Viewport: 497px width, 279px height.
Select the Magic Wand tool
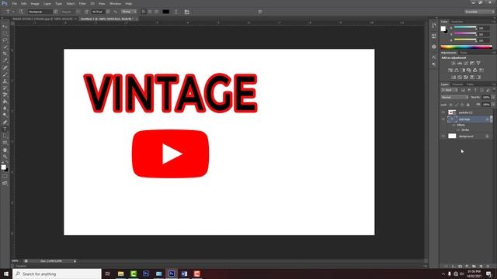(5, 46)
